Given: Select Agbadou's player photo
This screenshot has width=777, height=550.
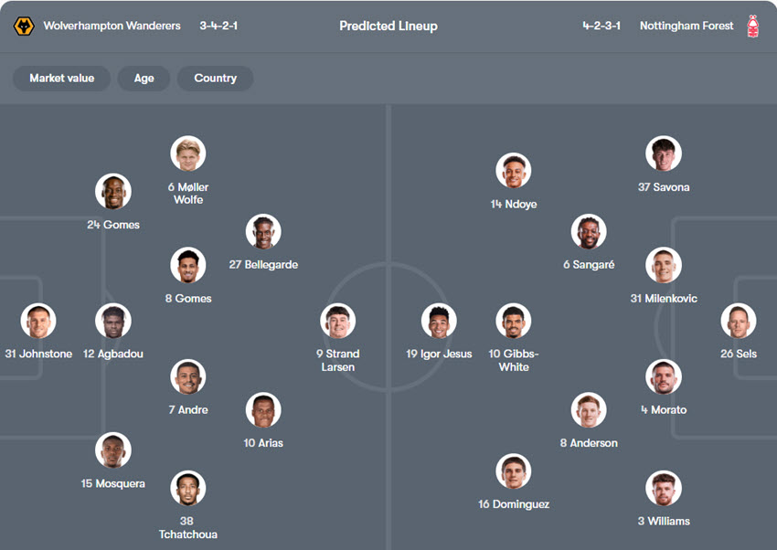Looking at the screenshot, I should [x=113, y=322].
